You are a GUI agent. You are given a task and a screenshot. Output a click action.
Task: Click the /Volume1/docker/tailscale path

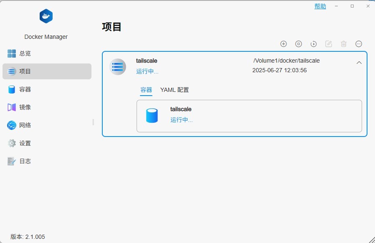point(286,61)
